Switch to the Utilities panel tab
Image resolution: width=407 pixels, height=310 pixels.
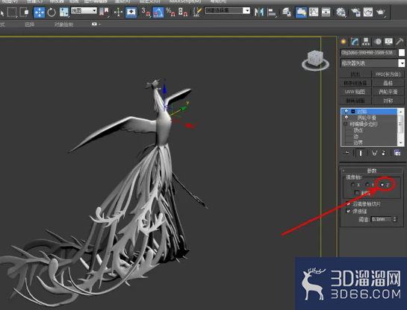[400, 42]
